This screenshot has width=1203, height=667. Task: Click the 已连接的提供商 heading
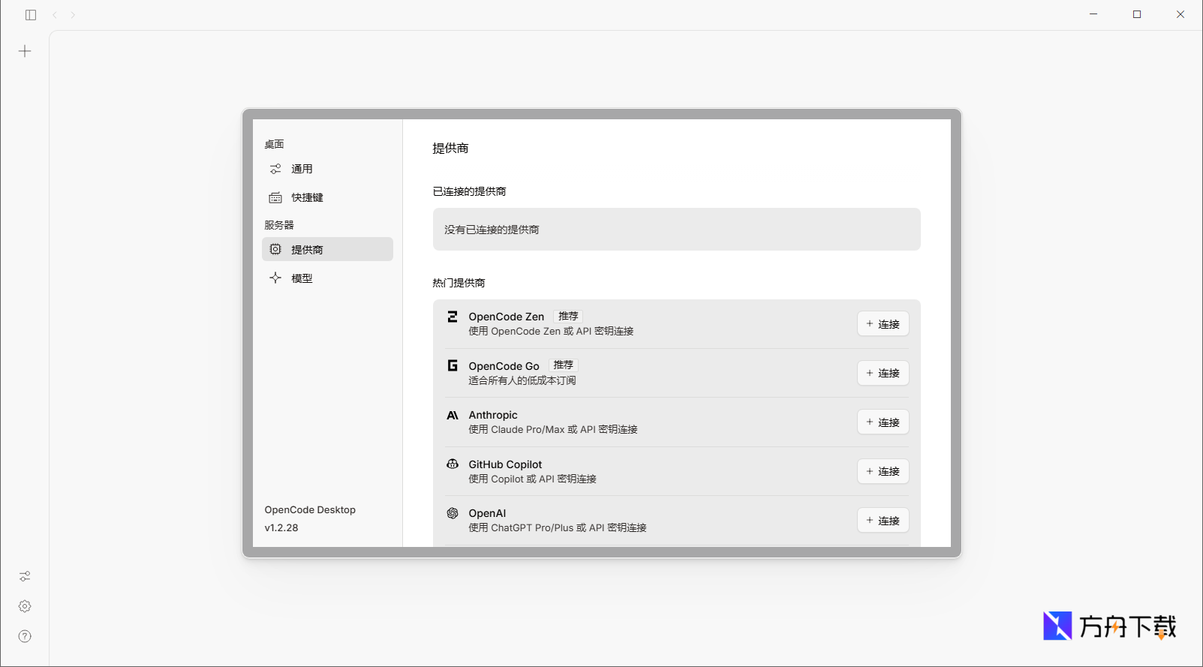coord(469,191)
